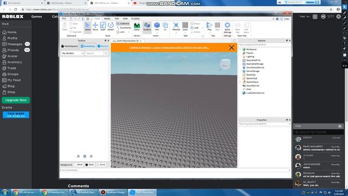
Task: Click This Week on Roblox banner
Action: point(16,115)
